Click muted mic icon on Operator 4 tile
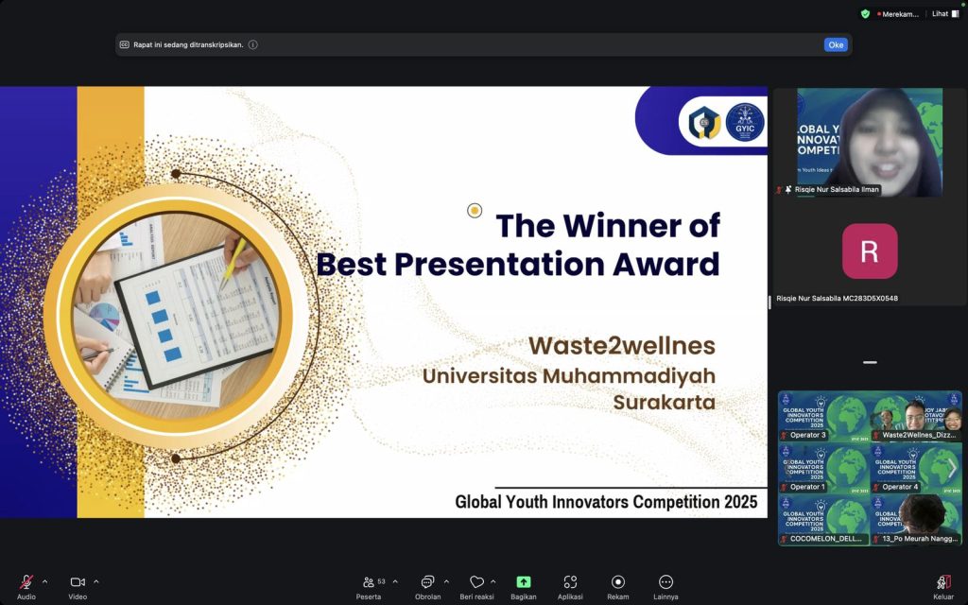 pos(876,487)
